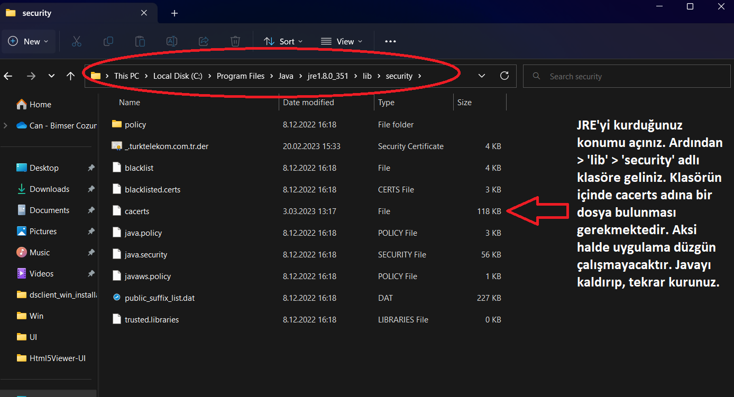Click the cacerts file icon
The image size is (734, 397).
click(117, 211)
